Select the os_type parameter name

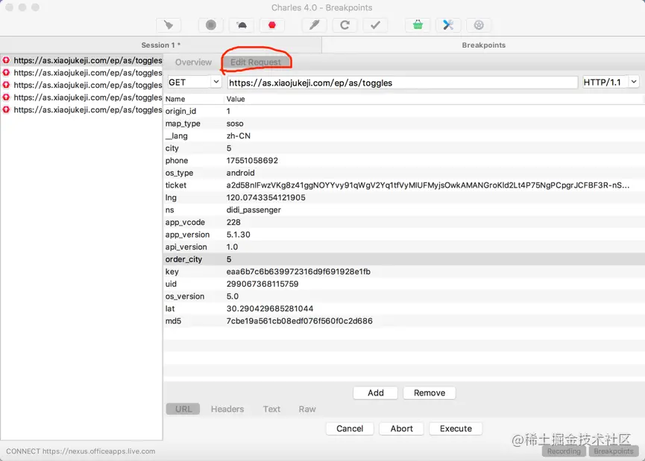click(180, 173)
